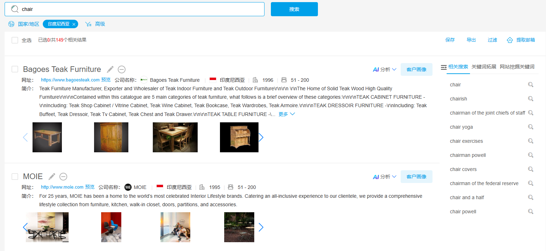Edit MOIE with the pencil icon

(x=52, y=176)
